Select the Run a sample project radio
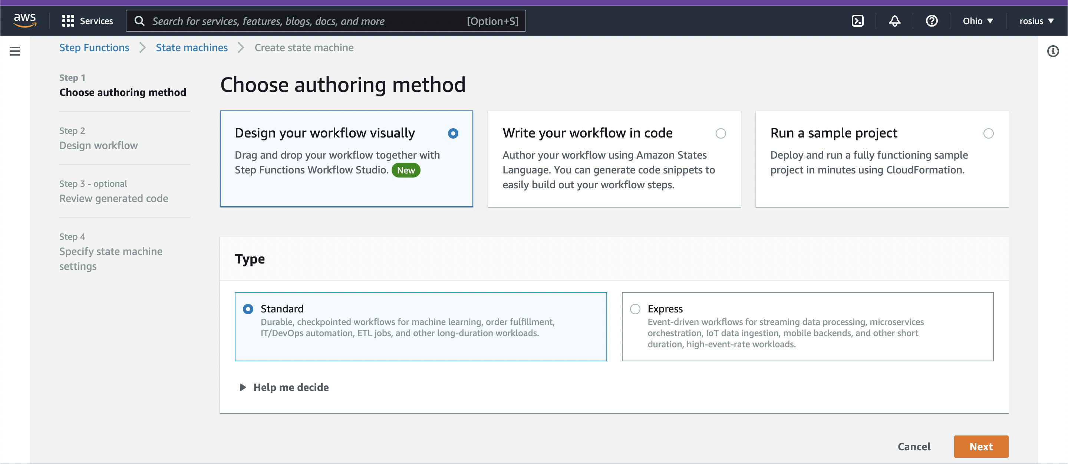The width and height of the screenshot is (1068, 464). click(988, 133)
